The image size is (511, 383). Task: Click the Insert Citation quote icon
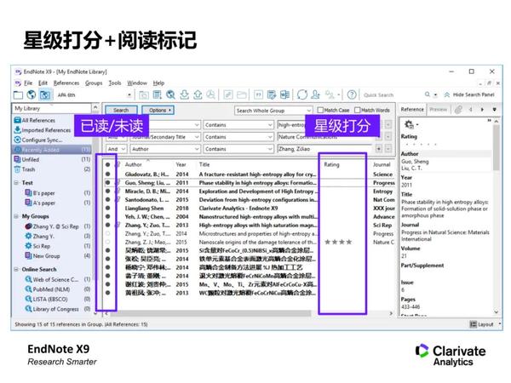(258, 94)
